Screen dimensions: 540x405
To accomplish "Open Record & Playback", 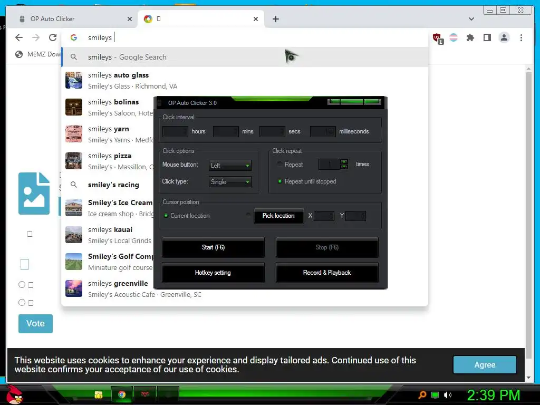I will coord(327,273).
